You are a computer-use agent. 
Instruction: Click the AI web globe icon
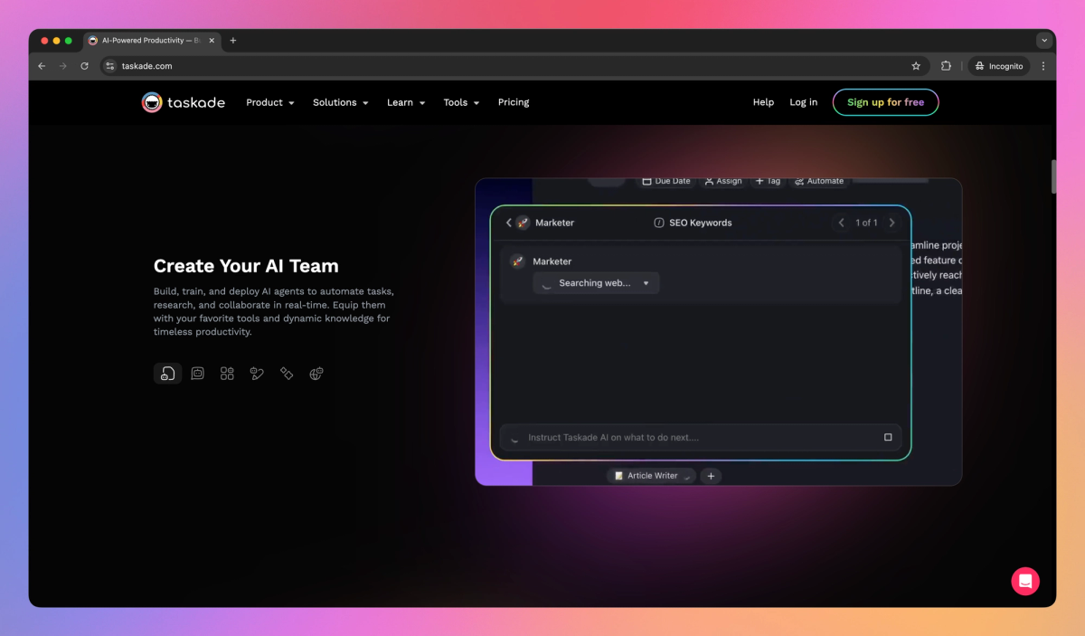316,373
